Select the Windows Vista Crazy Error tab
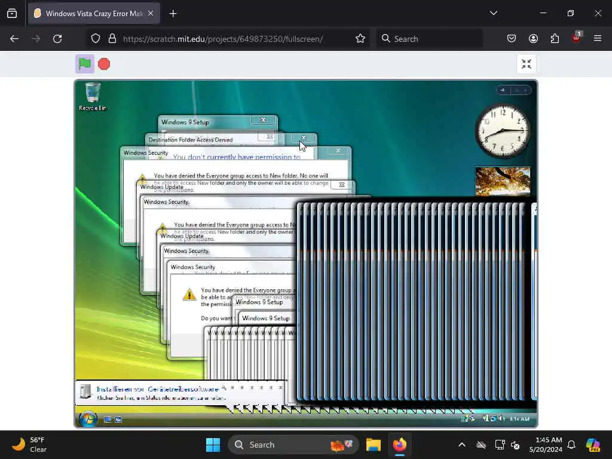The width and height of the screenshot is (612, 459). [x=94, y=14]
